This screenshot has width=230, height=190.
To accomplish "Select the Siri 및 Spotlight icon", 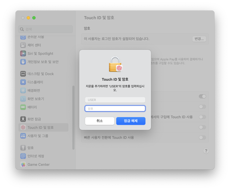I will [x=23, y=53].
